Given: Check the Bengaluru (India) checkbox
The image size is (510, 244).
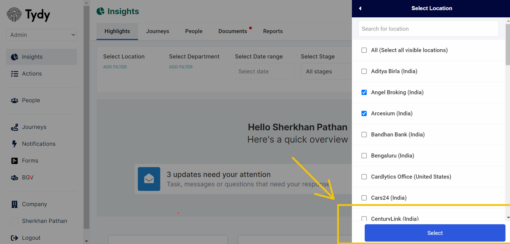Looking at the screenshot, I should coord(364,156).
